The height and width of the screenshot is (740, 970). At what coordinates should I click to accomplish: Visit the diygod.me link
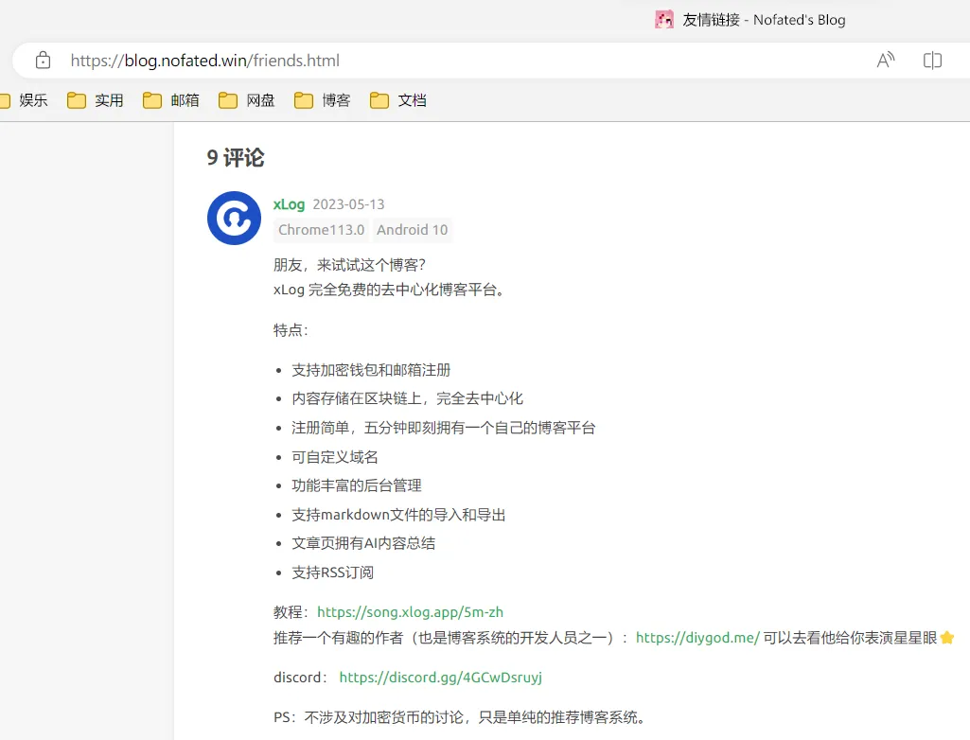coord(697,638)
